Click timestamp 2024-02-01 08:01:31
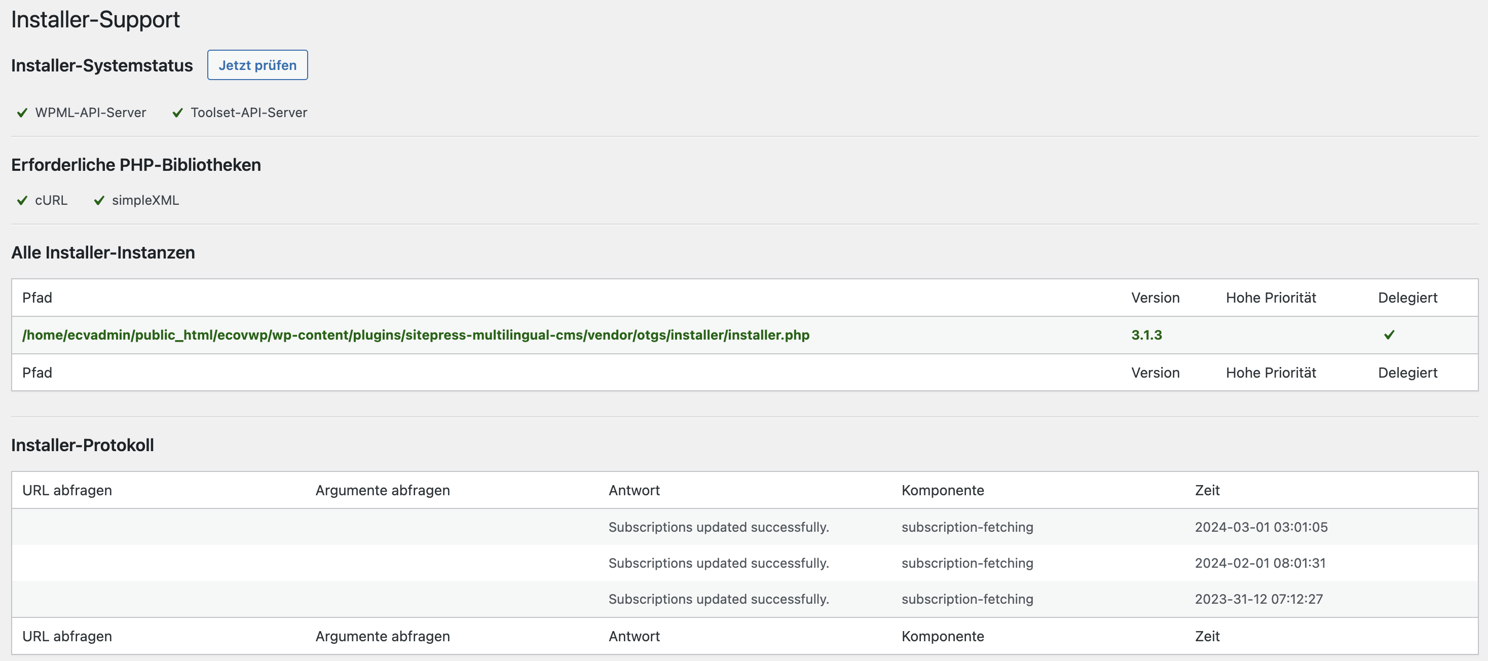1488x661 pixels. [x=1260, y=563]
